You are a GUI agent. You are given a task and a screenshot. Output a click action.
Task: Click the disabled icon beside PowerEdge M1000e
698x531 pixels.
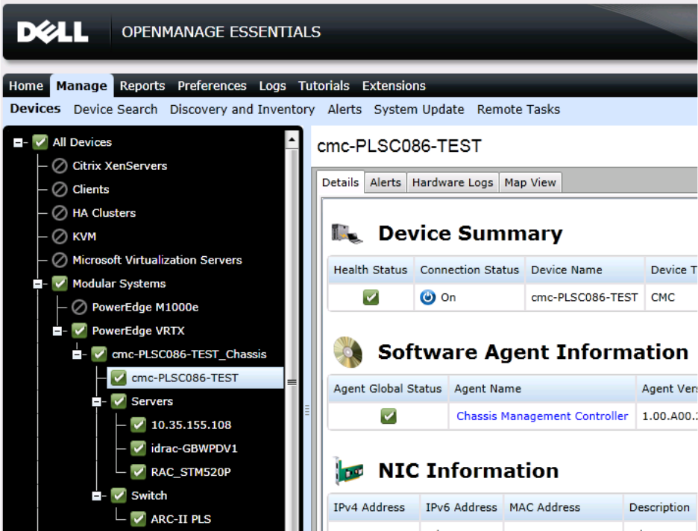(79, 307)
